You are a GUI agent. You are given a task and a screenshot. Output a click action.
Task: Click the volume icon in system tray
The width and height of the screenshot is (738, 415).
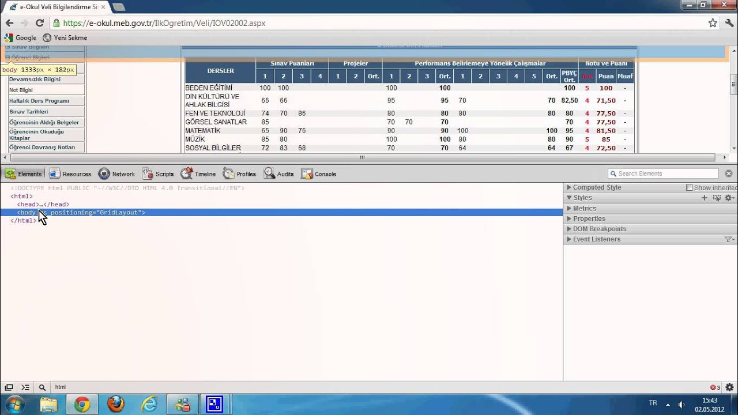point(681,404)
